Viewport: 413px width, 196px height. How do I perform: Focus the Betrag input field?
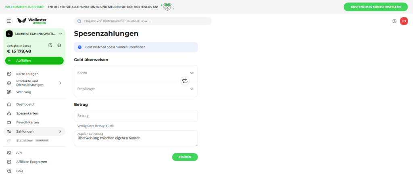136,116
